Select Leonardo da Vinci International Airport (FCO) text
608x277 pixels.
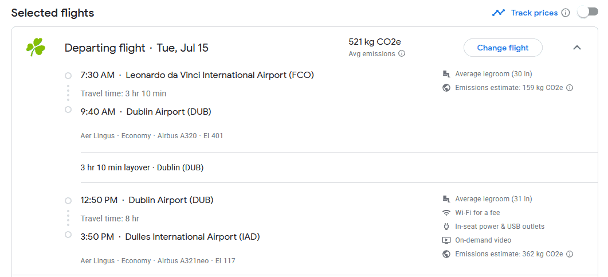point(219,75)
